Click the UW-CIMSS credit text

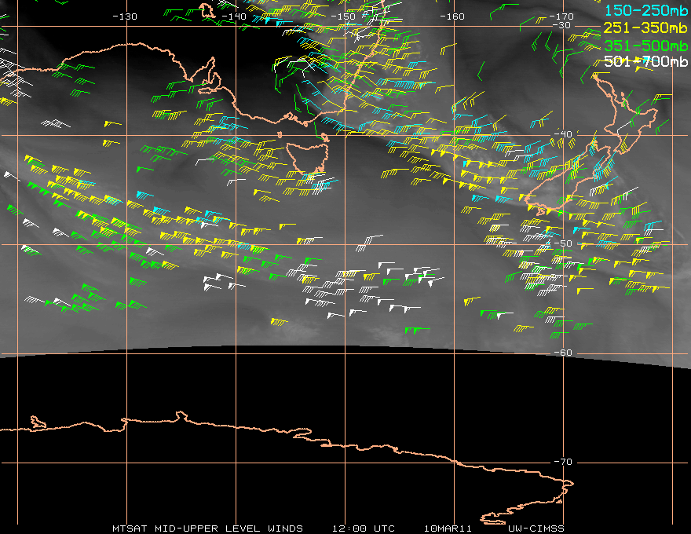pos(536,529)
